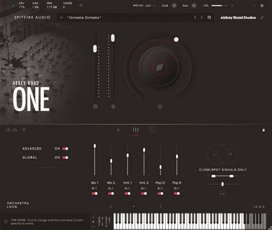272x230 pixels.
Task: Click the lock icon in the lower panel
Action: click(263, 130)
